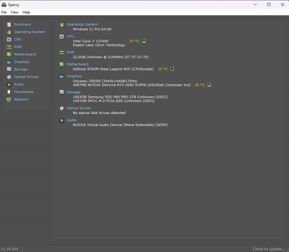Viewport: 289px width, 252px height.
Task: Click the SPCC M.2 PCIe SSD line
Action: click(x=114, y=101)
